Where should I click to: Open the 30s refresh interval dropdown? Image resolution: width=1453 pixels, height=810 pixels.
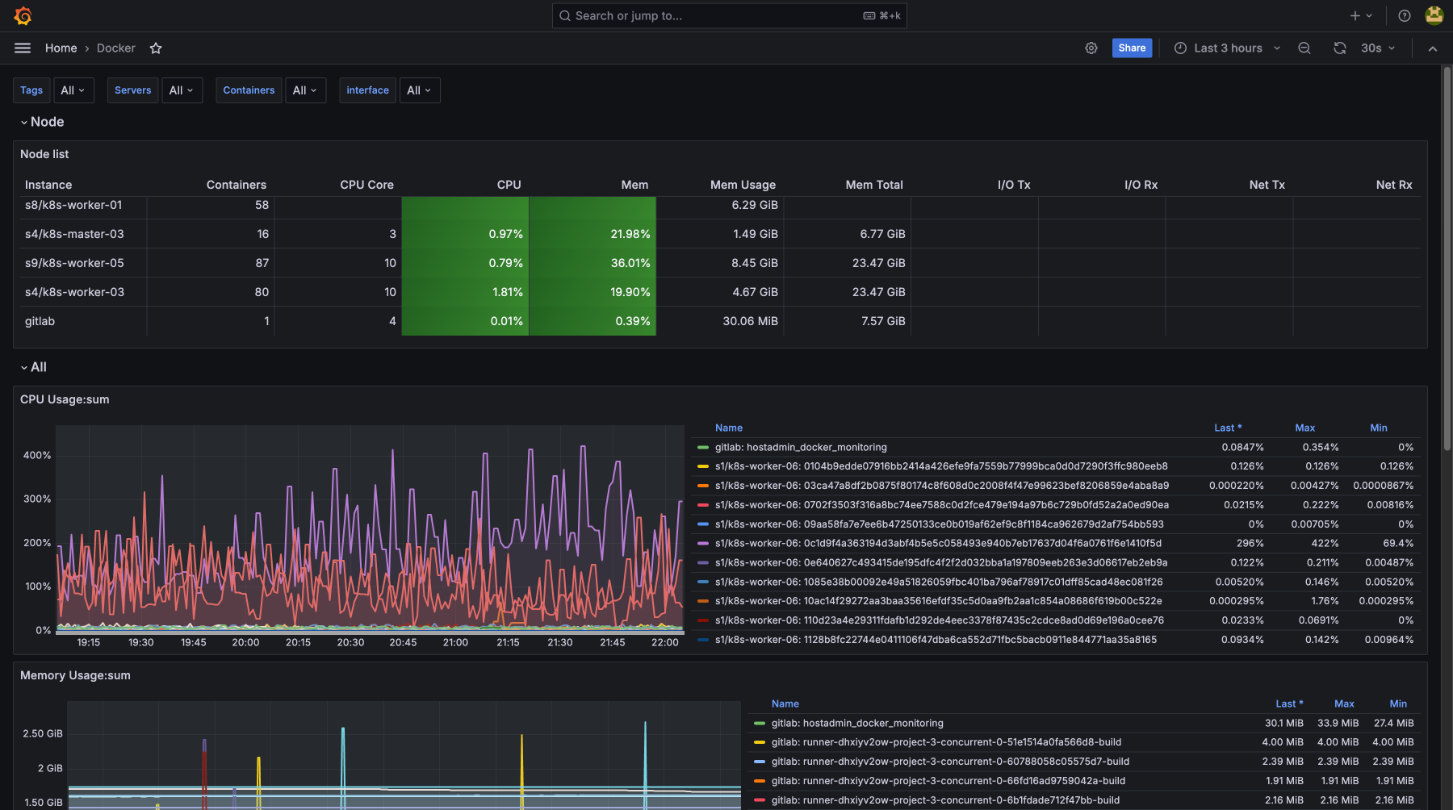[x=1377, y=48]
